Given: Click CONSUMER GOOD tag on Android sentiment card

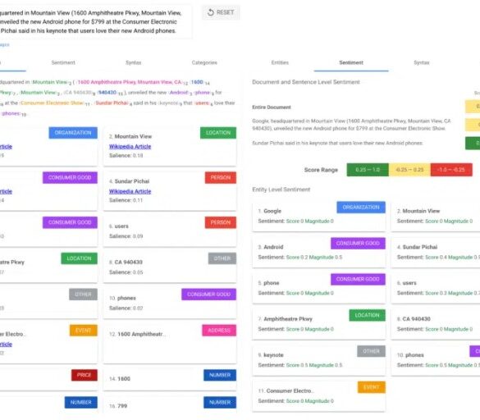Looking at the screenshot, I should [358, 244].
